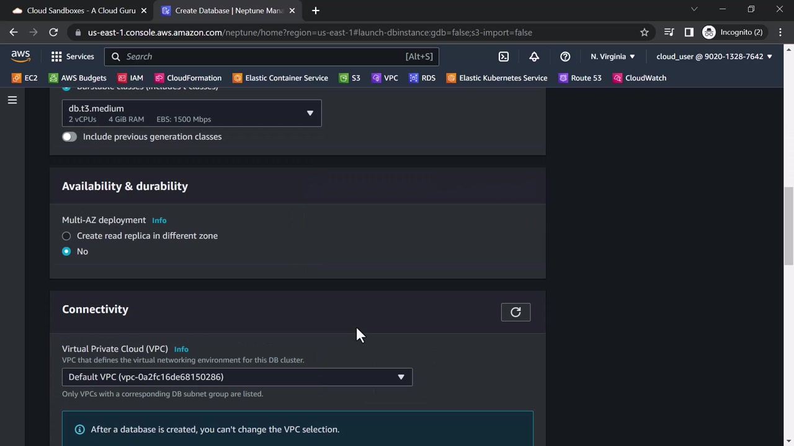
Task: Open the Default VPC dropdown
Action: click(x=237, y=377)
